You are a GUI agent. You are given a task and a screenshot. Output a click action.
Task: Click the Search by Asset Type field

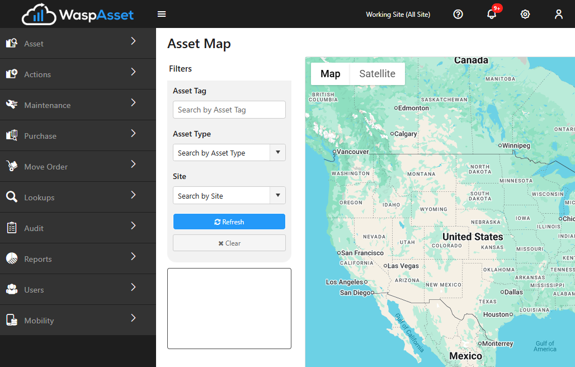221,153
